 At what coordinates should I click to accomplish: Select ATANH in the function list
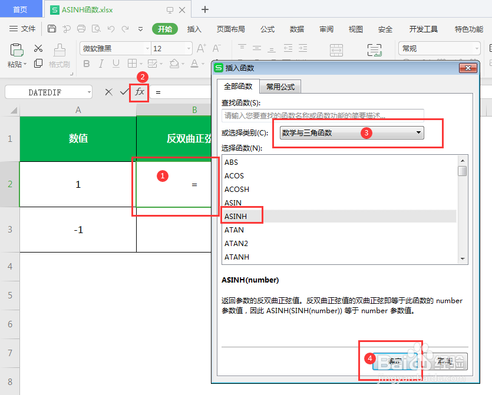(x=339, y=257)
